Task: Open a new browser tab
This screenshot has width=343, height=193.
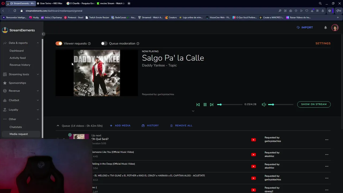Action: 129,3
